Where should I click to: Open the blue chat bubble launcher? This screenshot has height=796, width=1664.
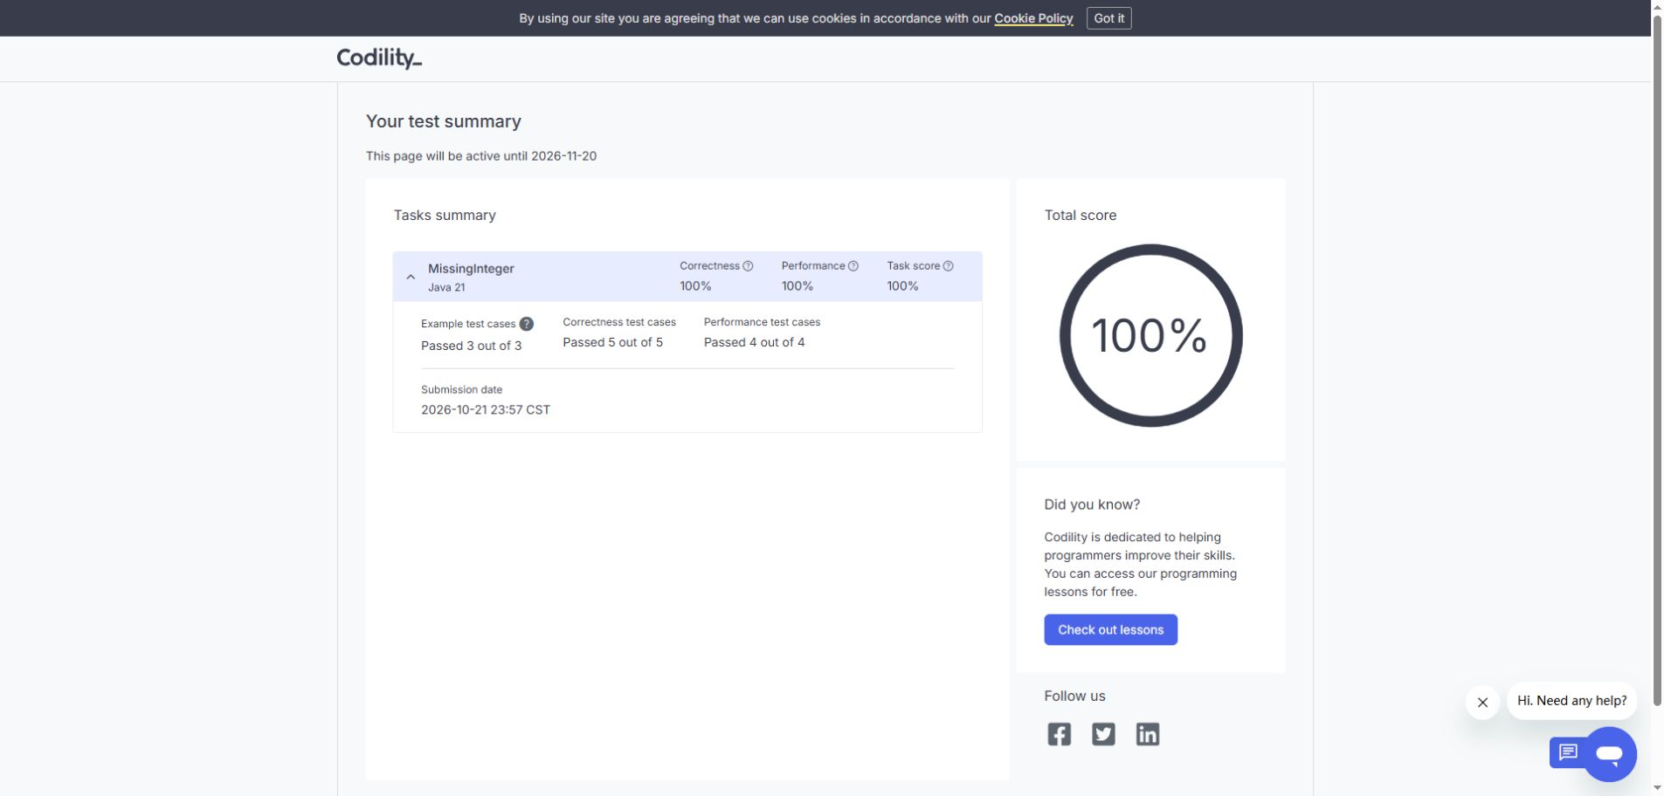[x=1609, y=754]
